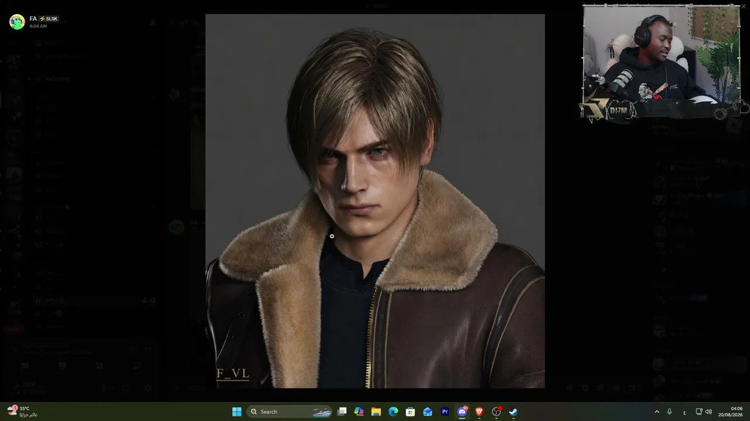Click the microphone icon in system tray
Image resolution: width=750 pixels, height=421 pixels.
pos(670,412)
